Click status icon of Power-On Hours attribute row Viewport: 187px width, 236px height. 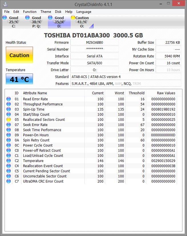pos(9,135)
